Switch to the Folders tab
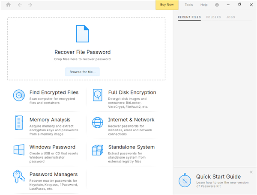 pos(213,17)
